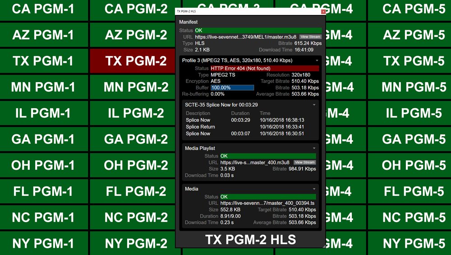Open the MN PGM-1 tile

tap(44, 87)
